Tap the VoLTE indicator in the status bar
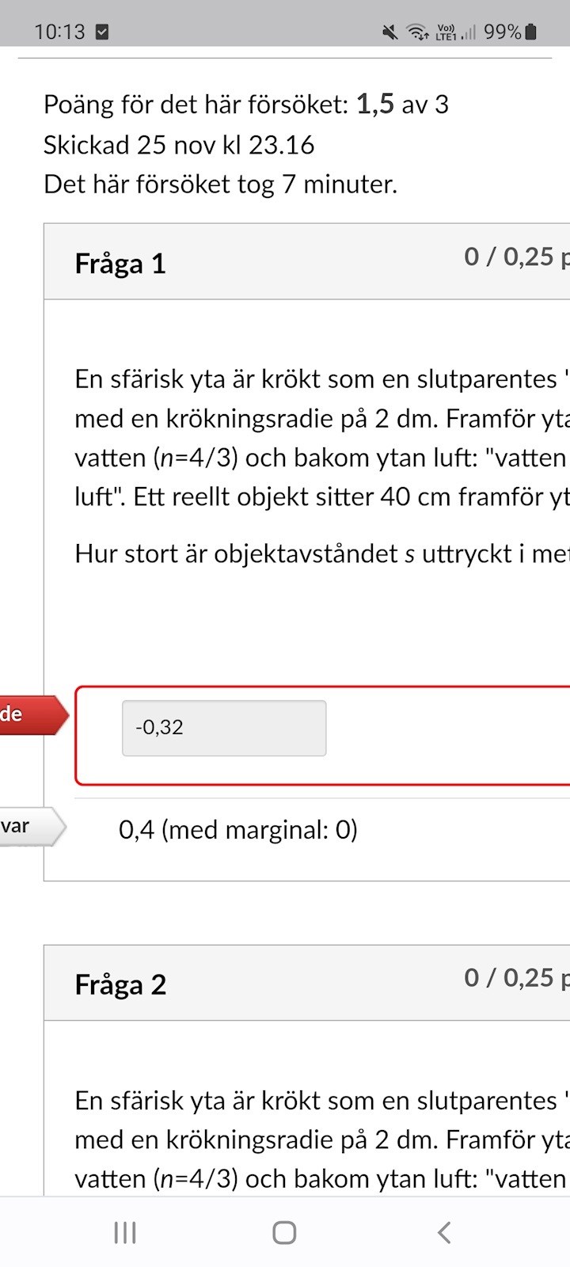This screenshot has height=1267, width=570. [x=446, y=32]
